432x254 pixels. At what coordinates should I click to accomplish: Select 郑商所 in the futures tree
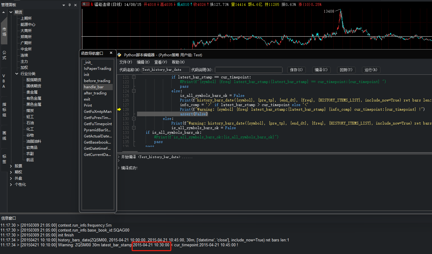pos(26,37)
